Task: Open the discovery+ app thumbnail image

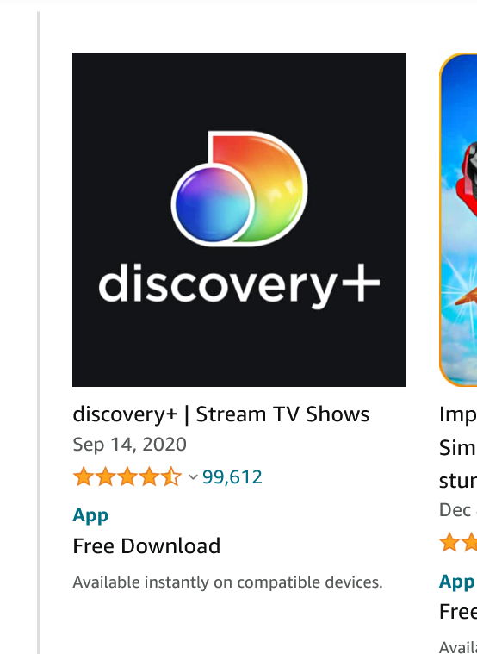Action: click(238, 220)
